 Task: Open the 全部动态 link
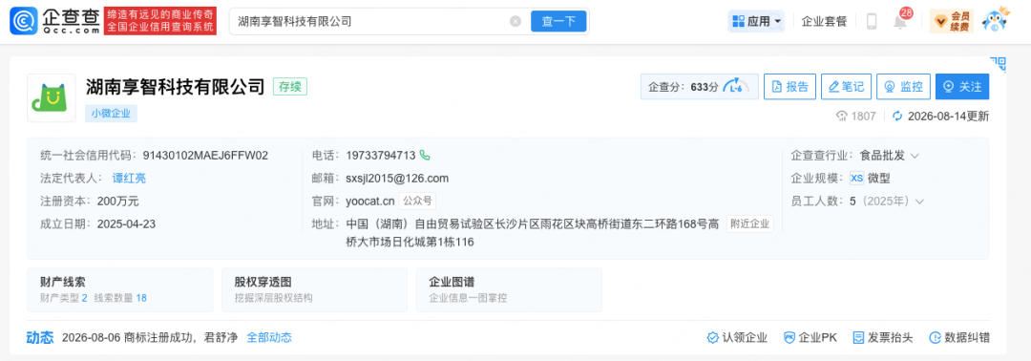click(269, 337)
